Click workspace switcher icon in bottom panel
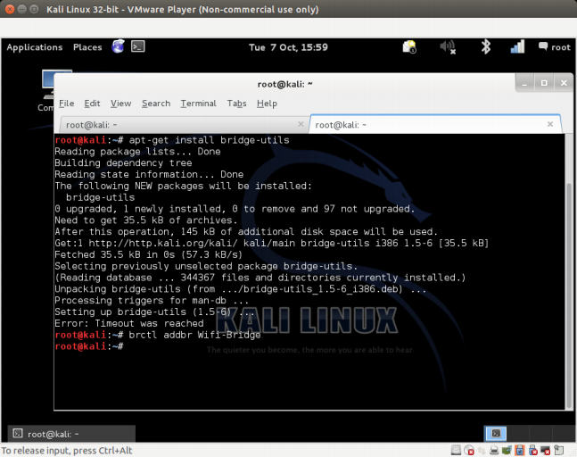The width and height of the screenshot is (577, 457). [498, 433]
